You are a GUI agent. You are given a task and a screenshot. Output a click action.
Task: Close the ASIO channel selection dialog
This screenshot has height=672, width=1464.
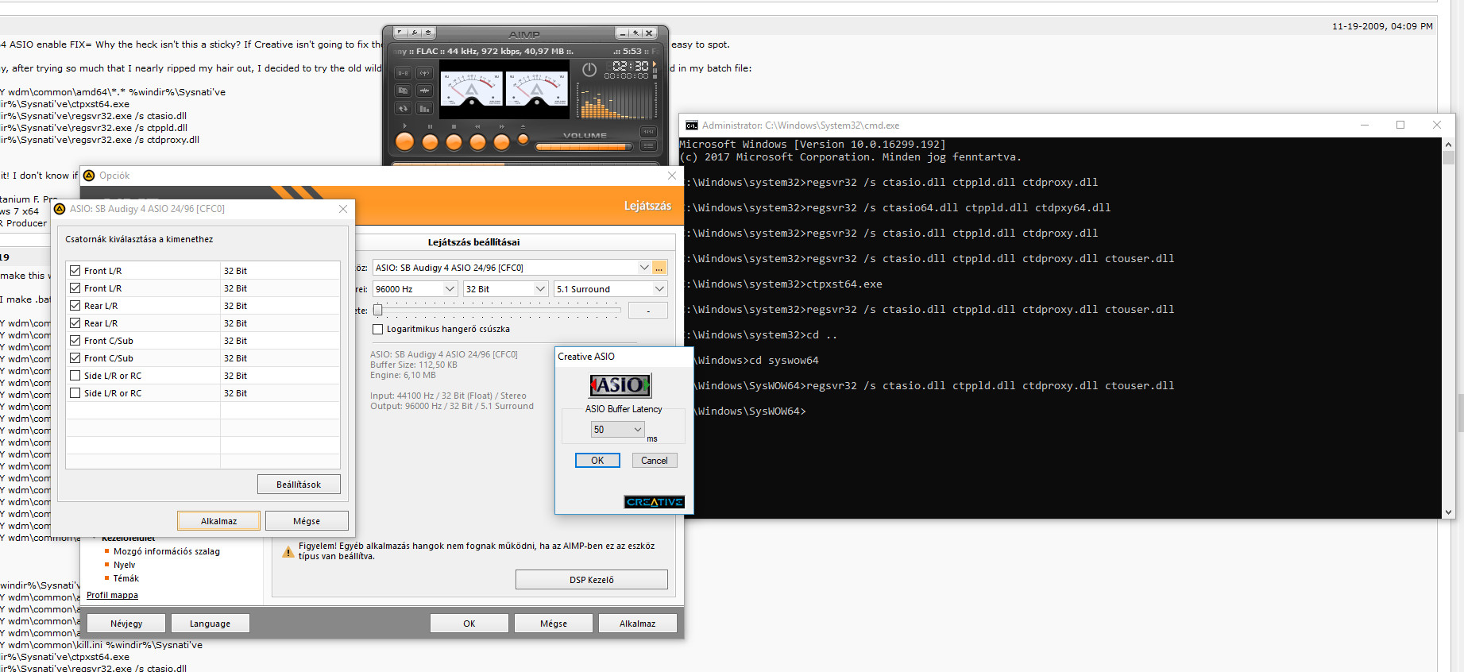(343, 209)
